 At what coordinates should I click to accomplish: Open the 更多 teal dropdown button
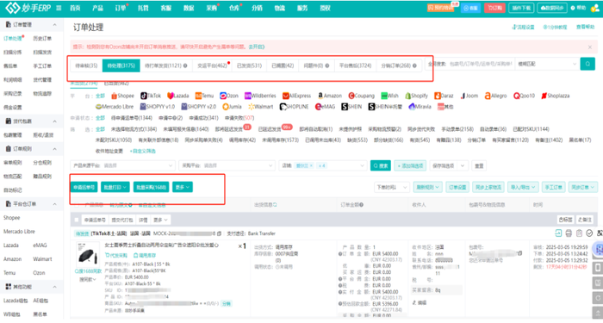[183, 187]
